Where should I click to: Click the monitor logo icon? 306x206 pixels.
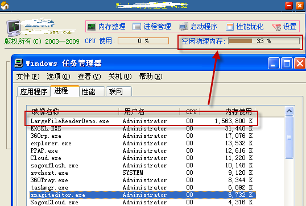click(x=14, y=28)
